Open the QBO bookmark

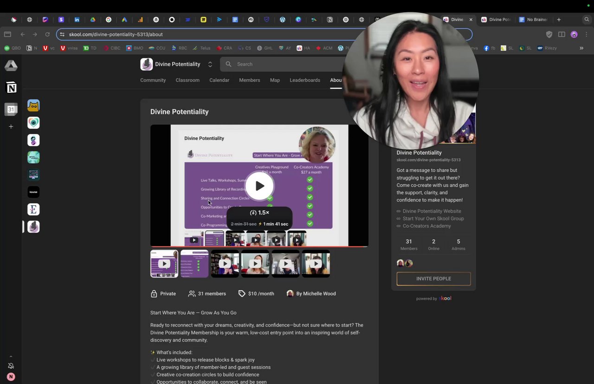pos(13,48)
